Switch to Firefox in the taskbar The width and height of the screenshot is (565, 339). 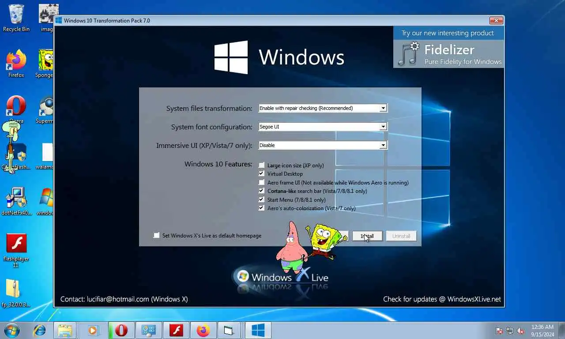pos(203,330)
